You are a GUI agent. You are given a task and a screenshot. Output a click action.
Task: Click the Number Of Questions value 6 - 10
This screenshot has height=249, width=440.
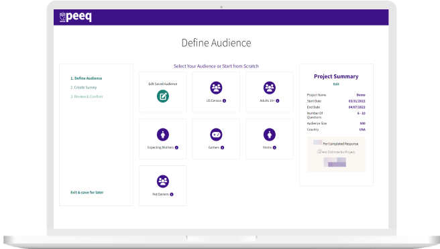pyautogui.click(x=361, y=113)
